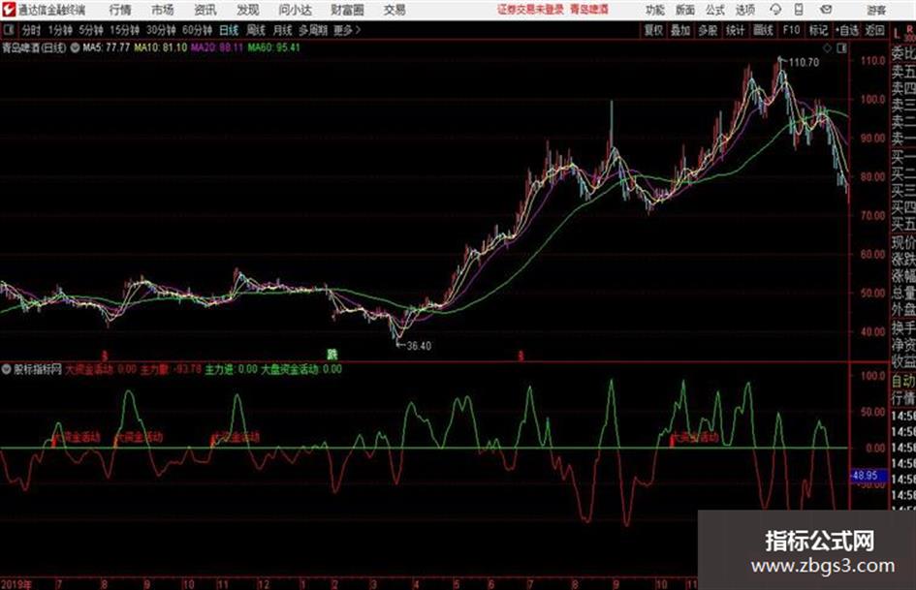The height and width of the screenshot is (590, 916).
Task: Switch to the 5分钟 period tab
Action: coord(91,30)
